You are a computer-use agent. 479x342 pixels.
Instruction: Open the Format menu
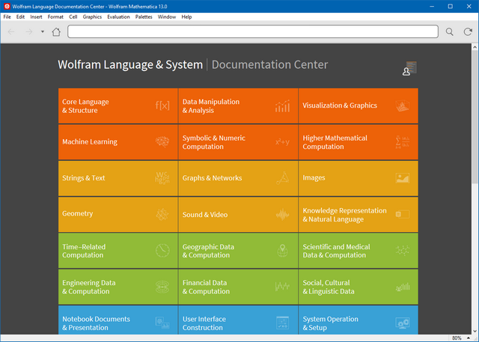[x=55, y=16]
